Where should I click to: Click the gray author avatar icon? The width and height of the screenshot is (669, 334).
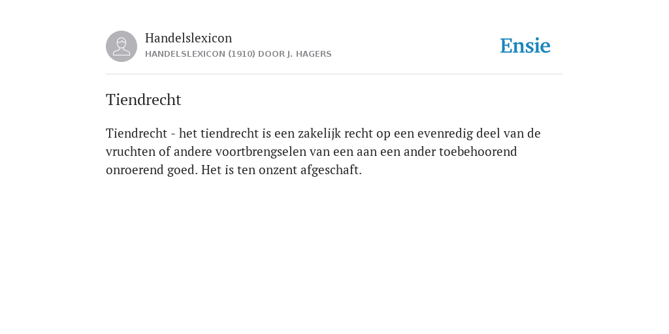point(122,46)
